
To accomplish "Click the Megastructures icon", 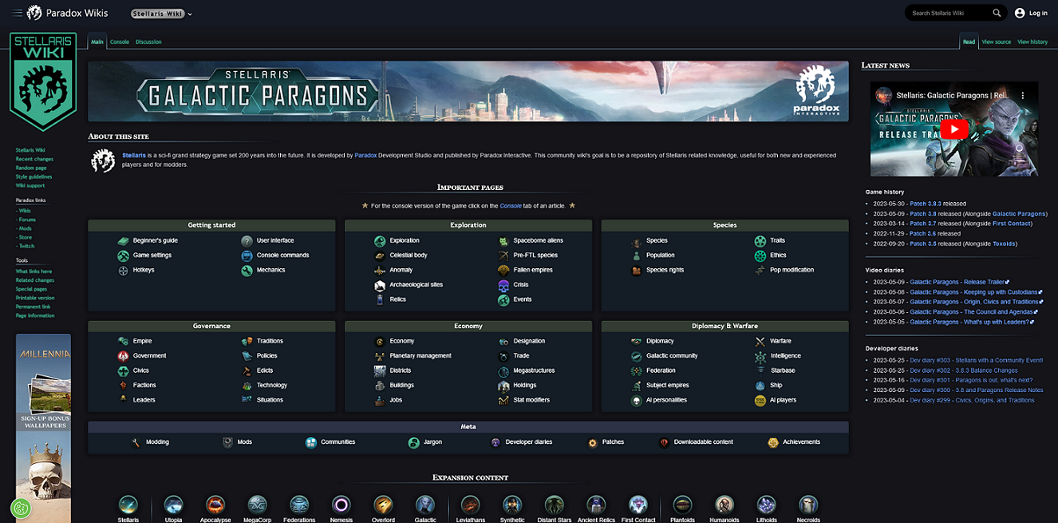I will coord(503,371).
